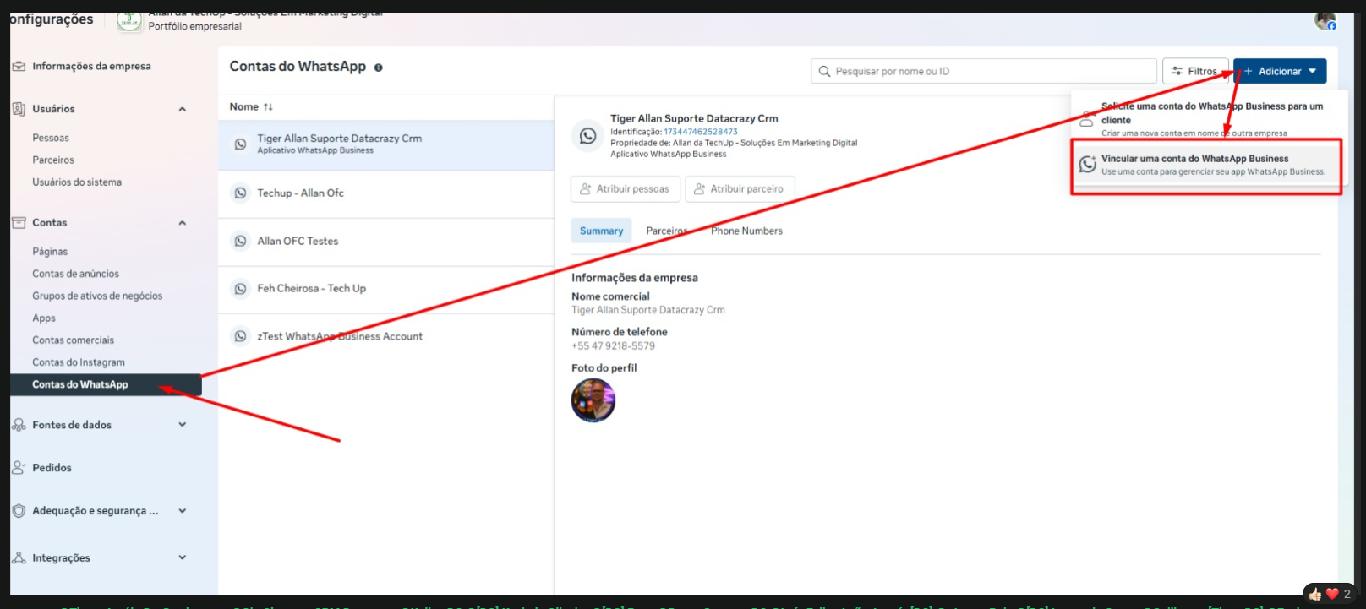Select Contas do WhatsApp in sidebar
The image size is (1366, 609).
point(106,385)
